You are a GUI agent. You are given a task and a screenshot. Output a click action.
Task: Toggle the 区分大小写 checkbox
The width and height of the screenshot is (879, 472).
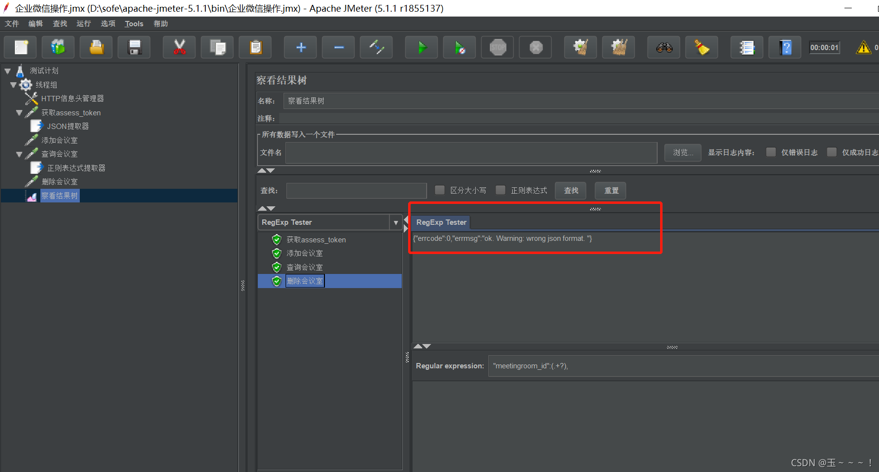click(440, 190)
